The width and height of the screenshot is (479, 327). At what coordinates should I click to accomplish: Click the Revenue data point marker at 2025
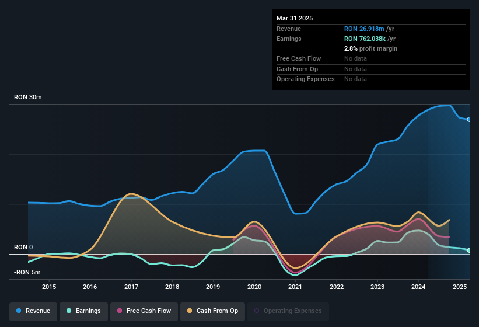469,120
